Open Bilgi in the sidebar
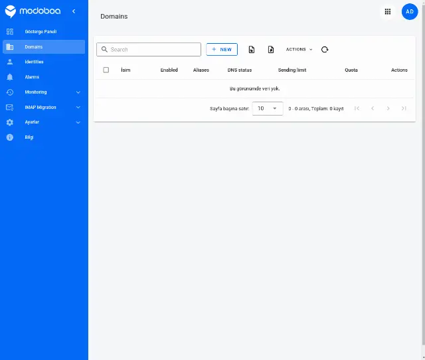The width and height of the screenshot is (425, 360). pyautogui.click(x=44, y=137)
